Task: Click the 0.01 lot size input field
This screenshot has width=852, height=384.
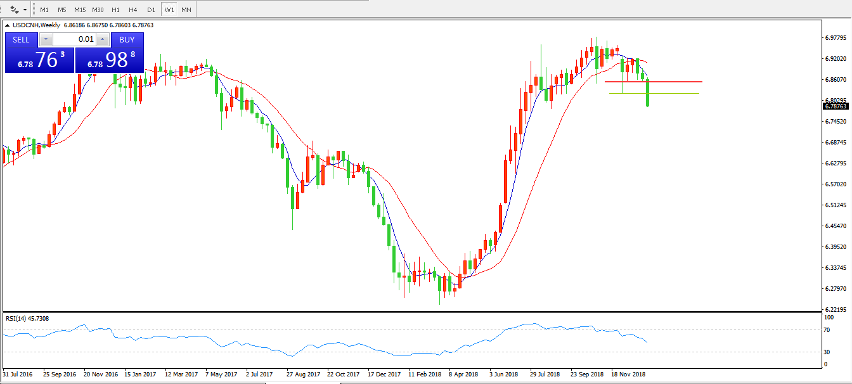Action: [x=75, y=39]
